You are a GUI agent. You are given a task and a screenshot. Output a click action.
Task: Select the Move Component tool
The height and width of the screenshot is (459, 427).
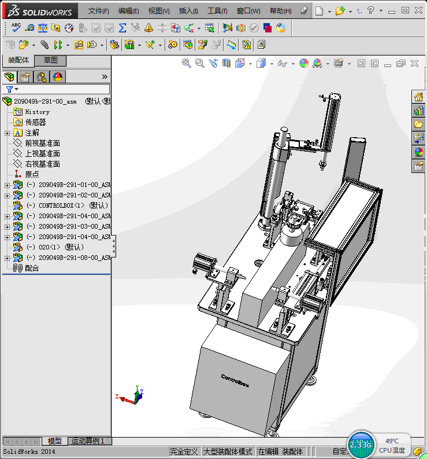click(92, 45)
